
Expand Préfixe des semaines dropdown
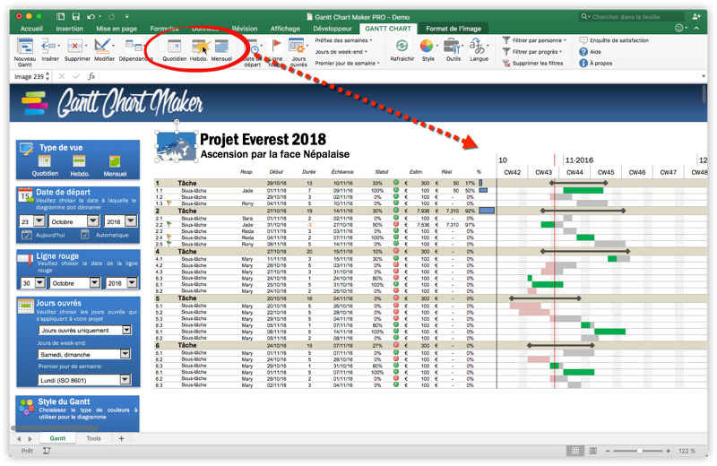pyautogui.click(x=343, y=40)
